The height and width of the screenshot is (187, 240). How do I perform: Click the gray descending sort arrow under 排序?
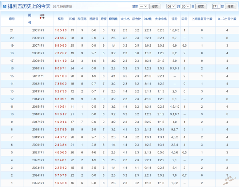point(44,18)
